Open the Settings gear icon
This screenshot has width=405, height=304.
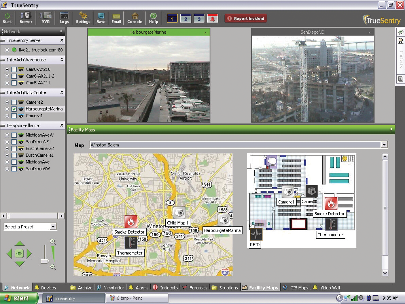(83, 17)
